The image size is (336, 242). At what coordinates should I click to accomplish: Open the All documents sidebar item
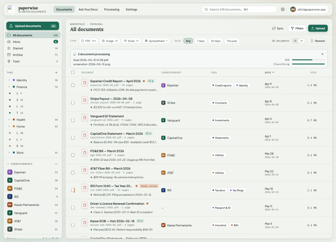[33, 35]
